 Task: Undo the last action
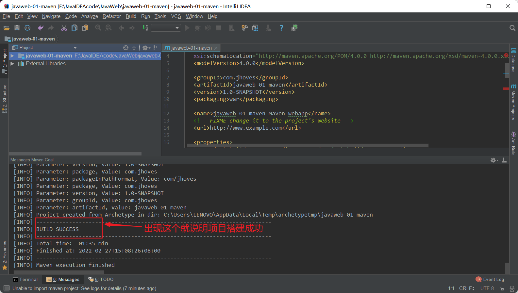(41, 28)
